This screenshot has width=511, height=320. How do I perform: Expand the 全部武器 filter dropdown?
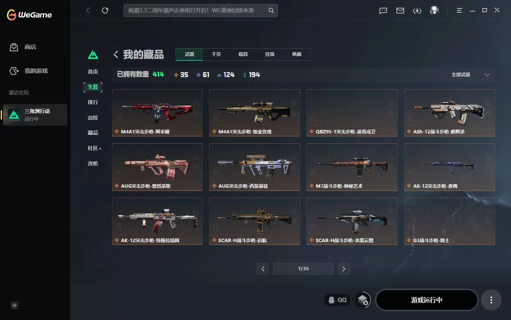click(x=470, y=75)
